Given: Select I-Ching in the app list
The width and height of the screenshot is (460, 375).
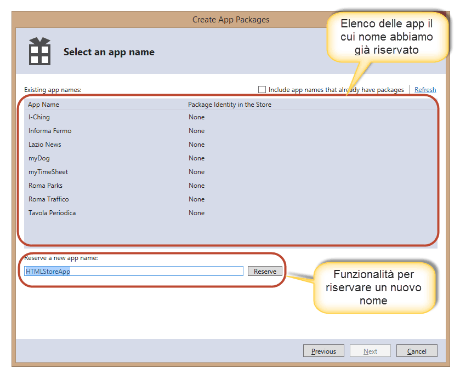Looking at the screenshot, I should 39,117.
